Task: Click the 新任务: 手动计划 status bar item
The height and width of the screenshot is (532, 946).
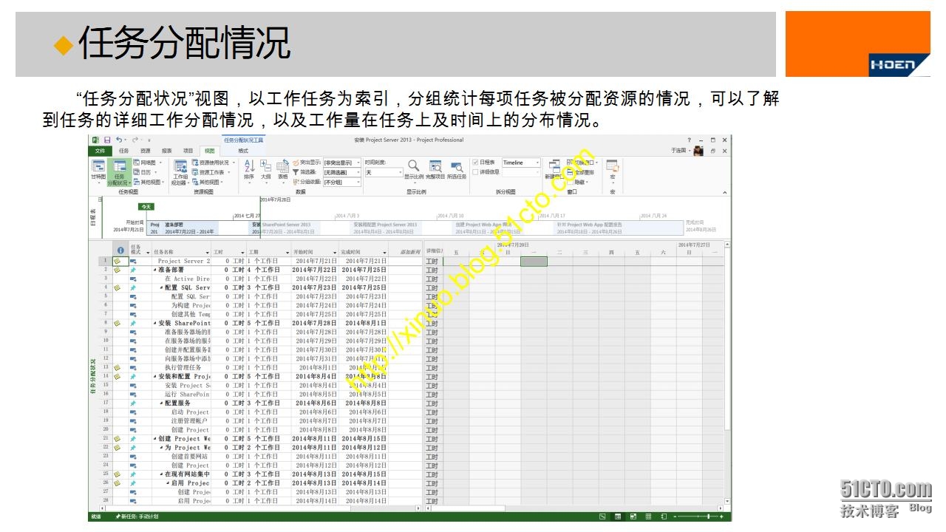Action: (137, 516)
